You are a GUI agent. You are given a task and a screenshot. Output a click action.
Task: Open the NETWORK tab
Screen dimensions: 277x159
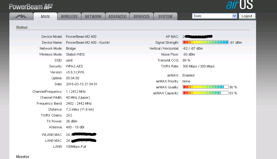pyautogui.click(x=93, y=17)
